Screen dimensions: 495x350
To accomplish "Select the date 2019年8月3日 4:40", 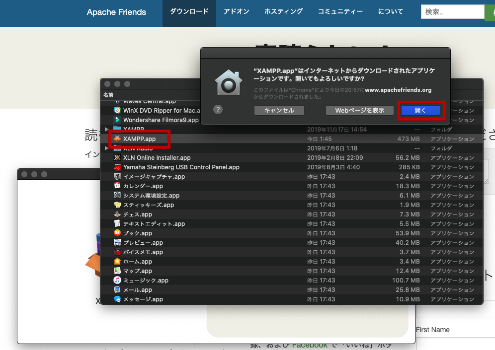I will click(x=333, y=167).
